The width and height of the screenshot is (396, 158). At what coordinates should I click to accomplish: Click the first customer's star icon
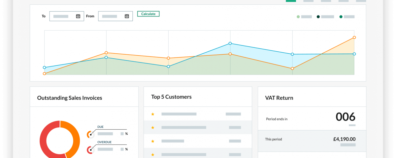[x=153, y=114]
